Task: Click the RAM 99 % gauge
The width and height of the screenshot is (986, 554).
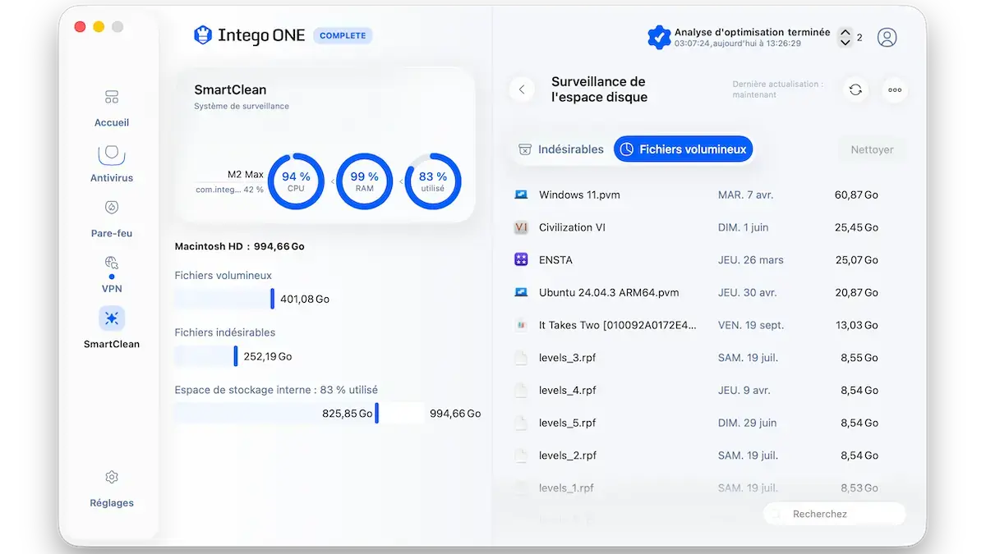Action: pyautogui.click(x=364, y=181)
